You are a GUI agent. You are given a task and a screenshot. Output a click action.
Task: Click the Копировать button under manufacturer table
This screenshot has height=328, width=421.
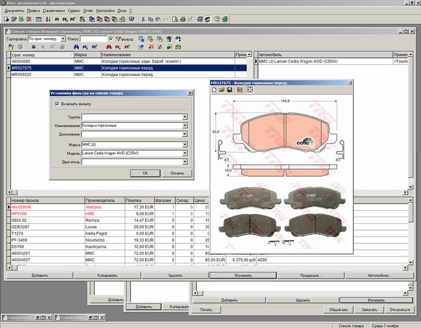click(107, 275)
